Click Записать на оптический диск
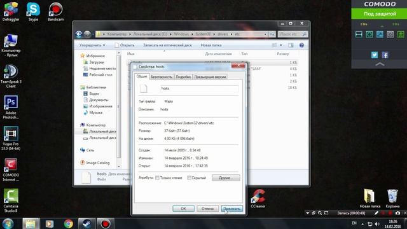The image size is (407, 229). [167, 45]
